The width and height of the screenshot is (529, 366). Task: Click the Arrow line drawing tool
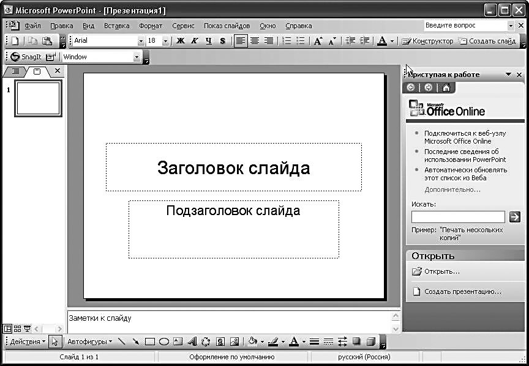tap(135, 342)
